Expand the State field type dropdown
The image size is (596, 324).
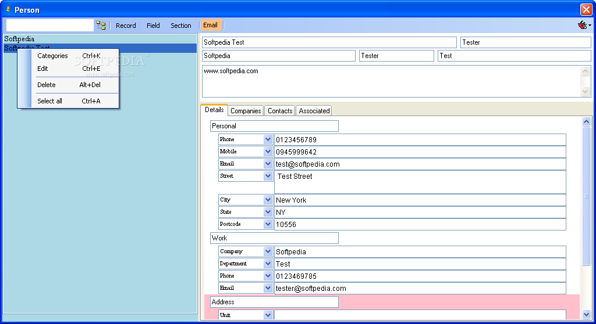tap(268, 212)
